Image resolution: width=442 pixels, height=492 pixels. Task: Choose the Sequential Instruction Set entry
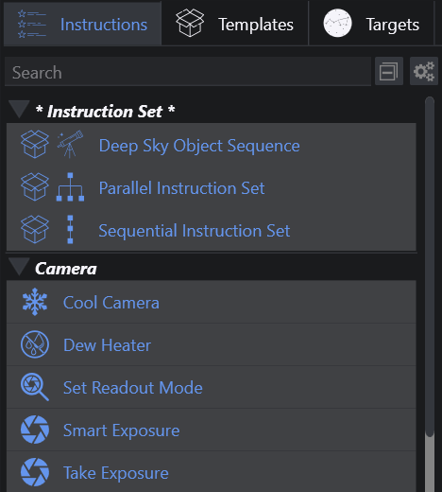tap(212, 230)
